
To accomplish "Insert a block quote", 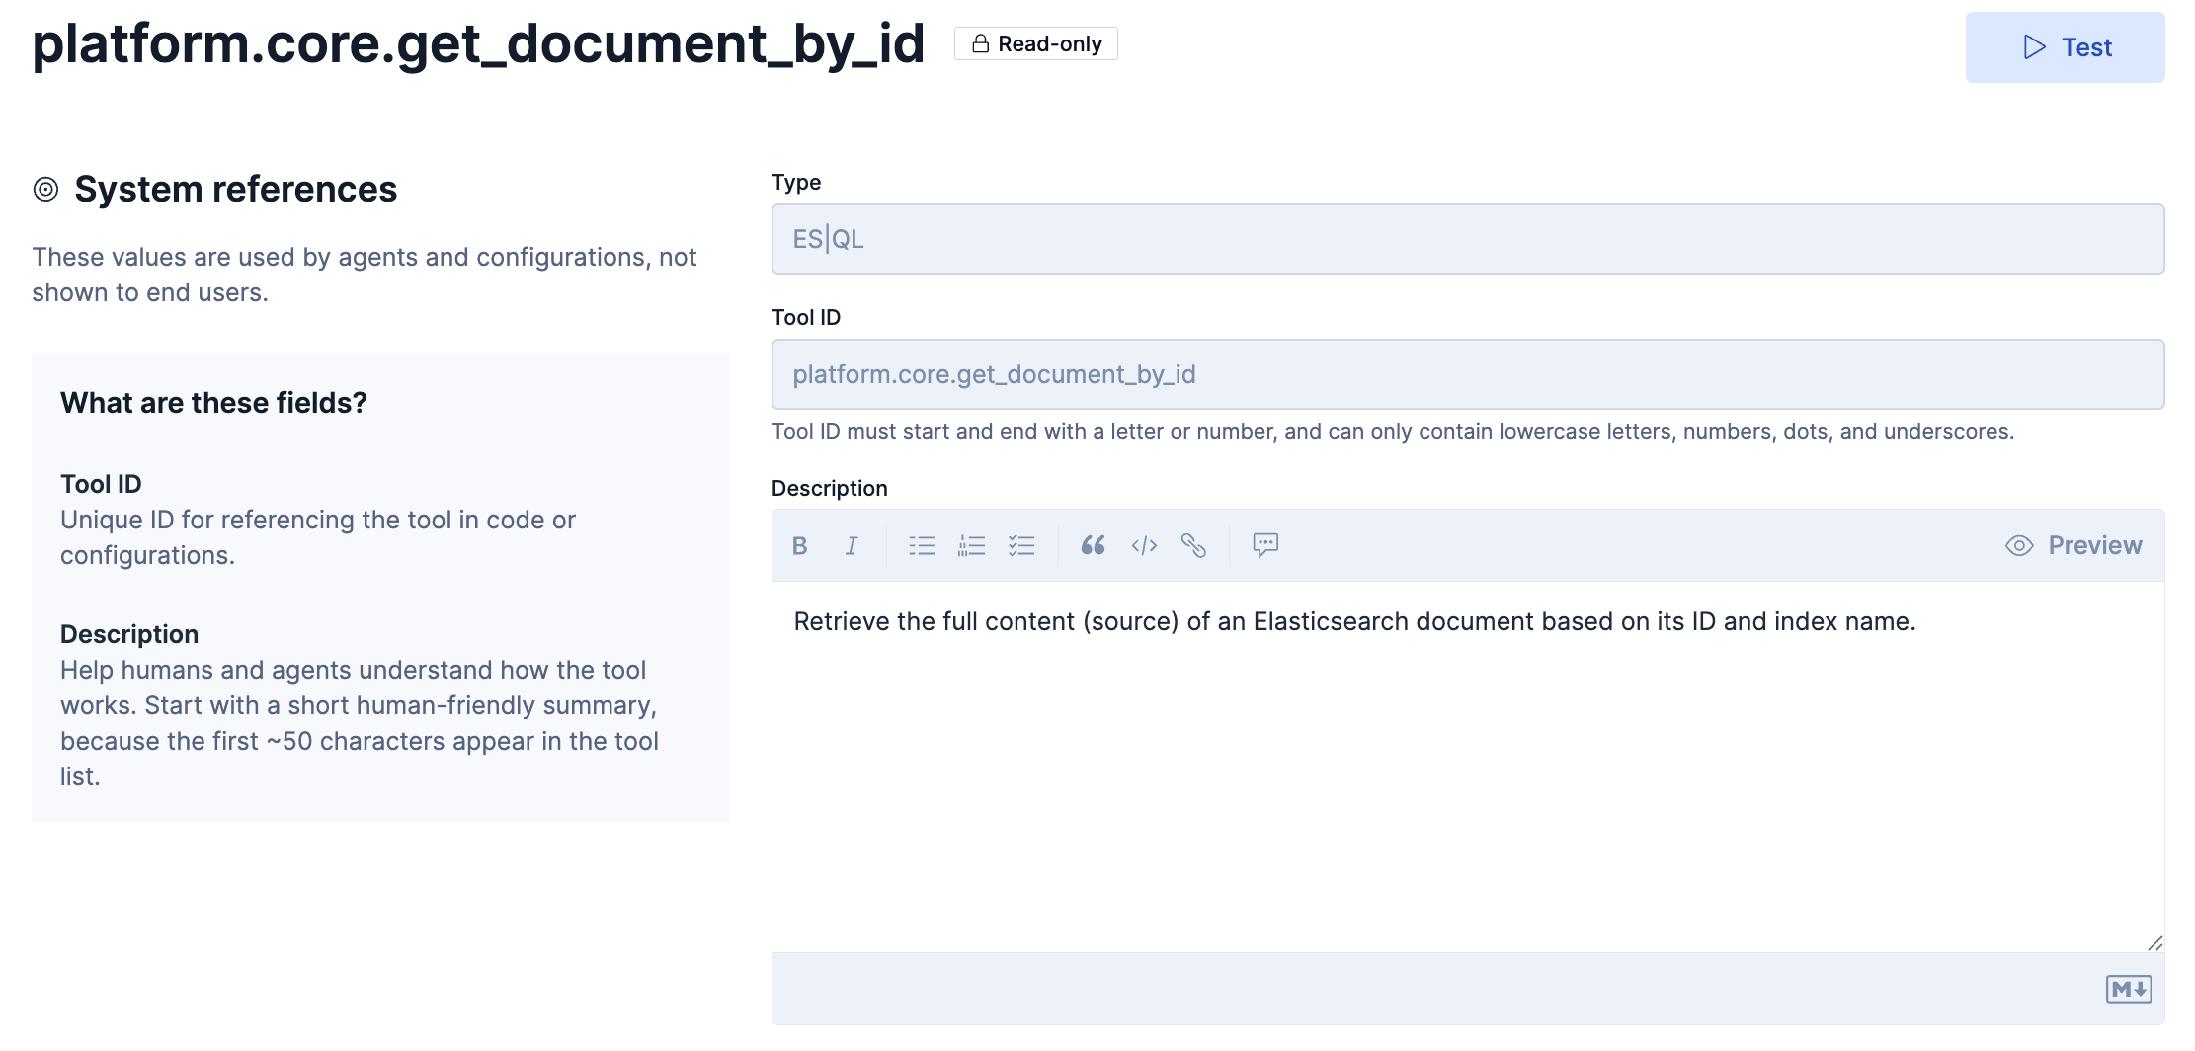I will [1093, 545].
